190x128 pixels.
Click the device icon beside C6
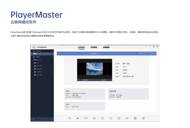[35, 63]
